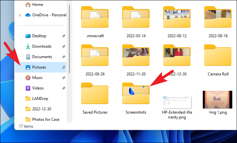Open the 2022-08-12 folder
Viewport: 237px width, 143px height.
click(177, 19)
